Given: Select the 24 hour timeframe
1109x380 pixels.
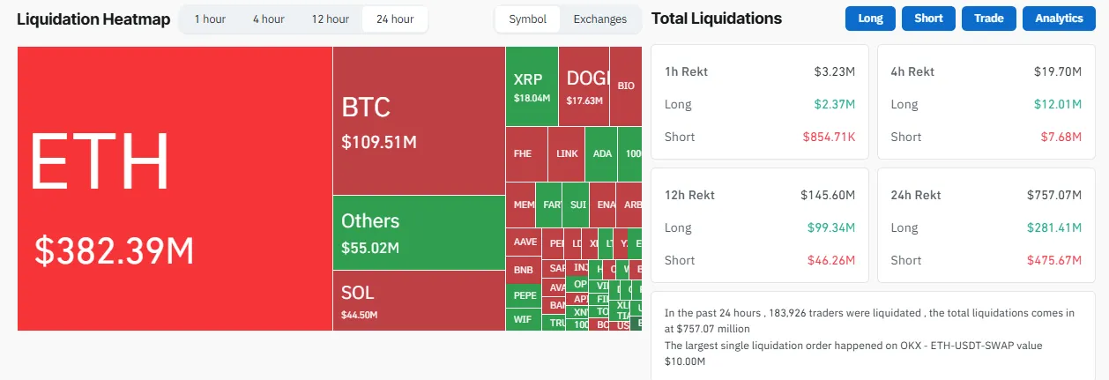Looking at the screenshot, I should click(395, 19).
